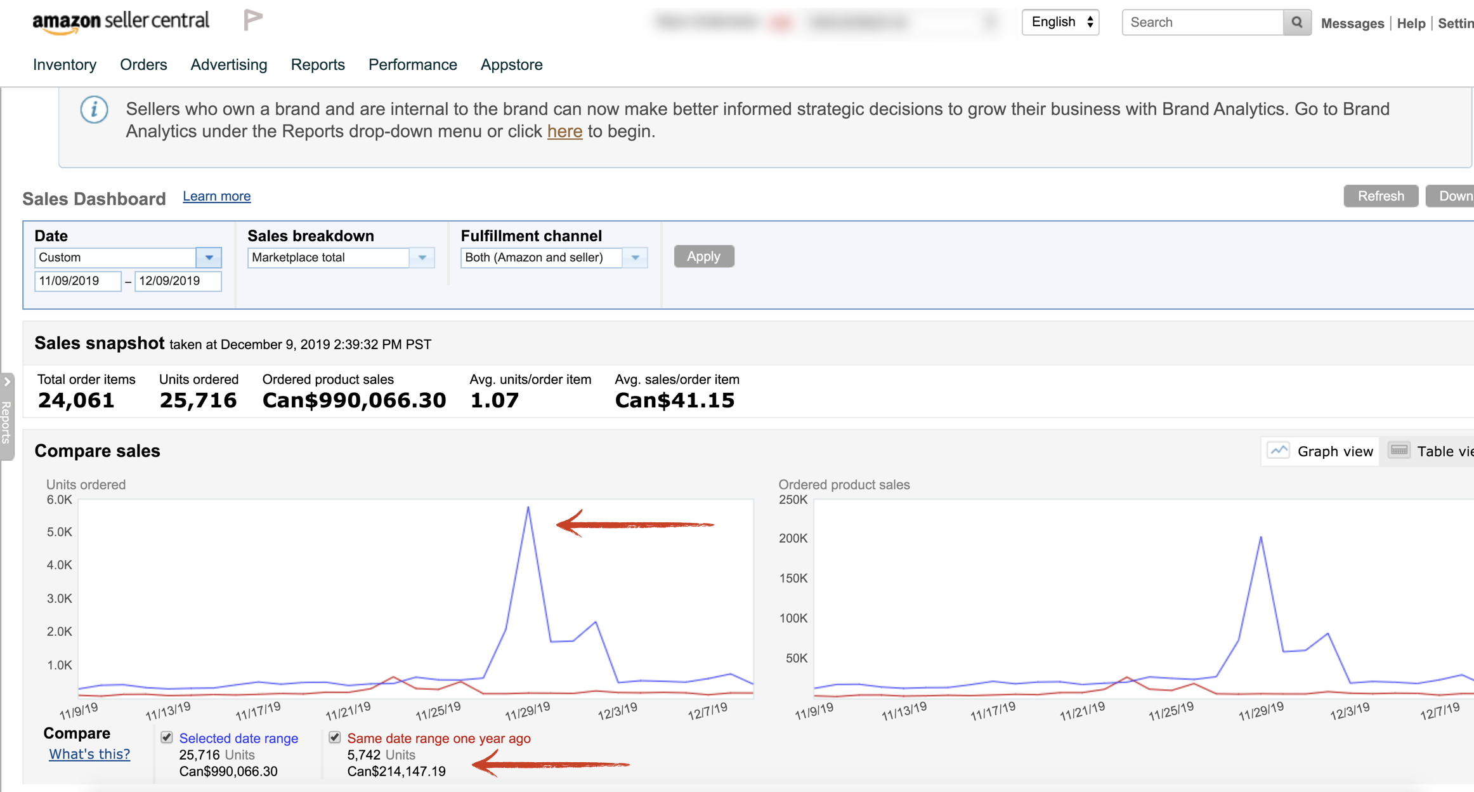Image resolution: width=1474 pixels, height=792 pixels.
Task: Open the What's this? link
Action: point(89,754)
